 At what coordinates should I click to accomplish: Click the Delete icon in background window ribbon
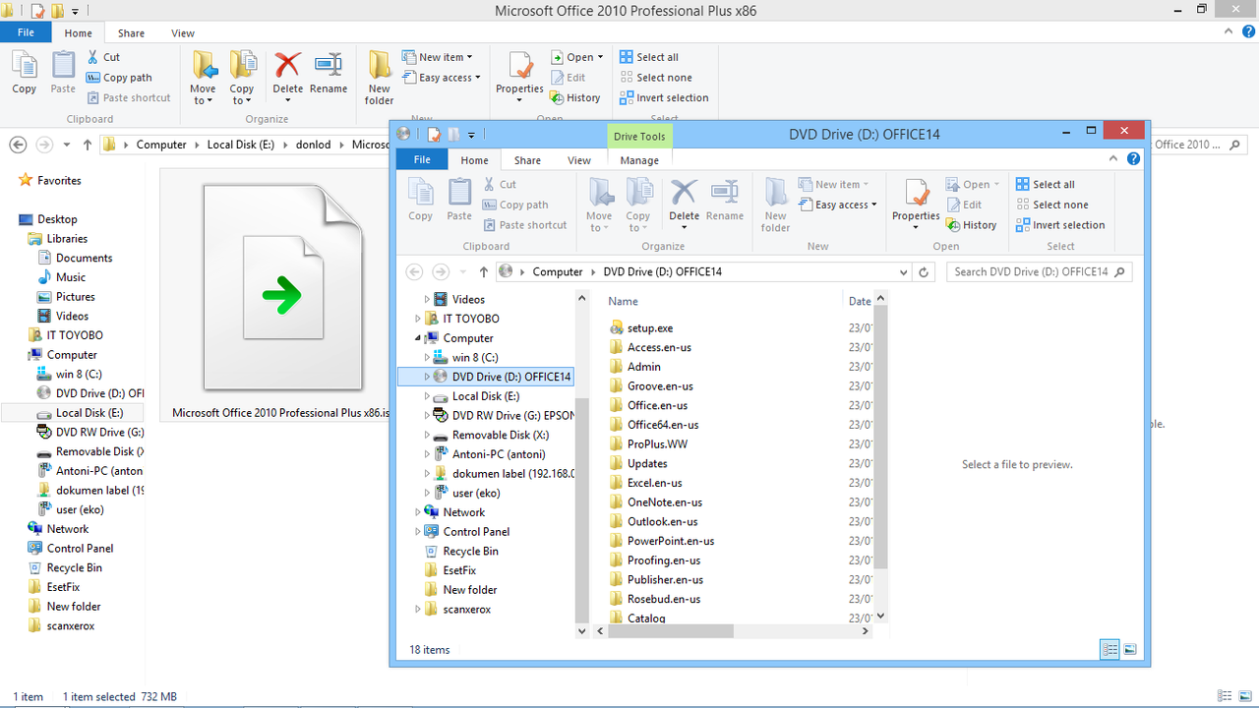click(287, 66)
